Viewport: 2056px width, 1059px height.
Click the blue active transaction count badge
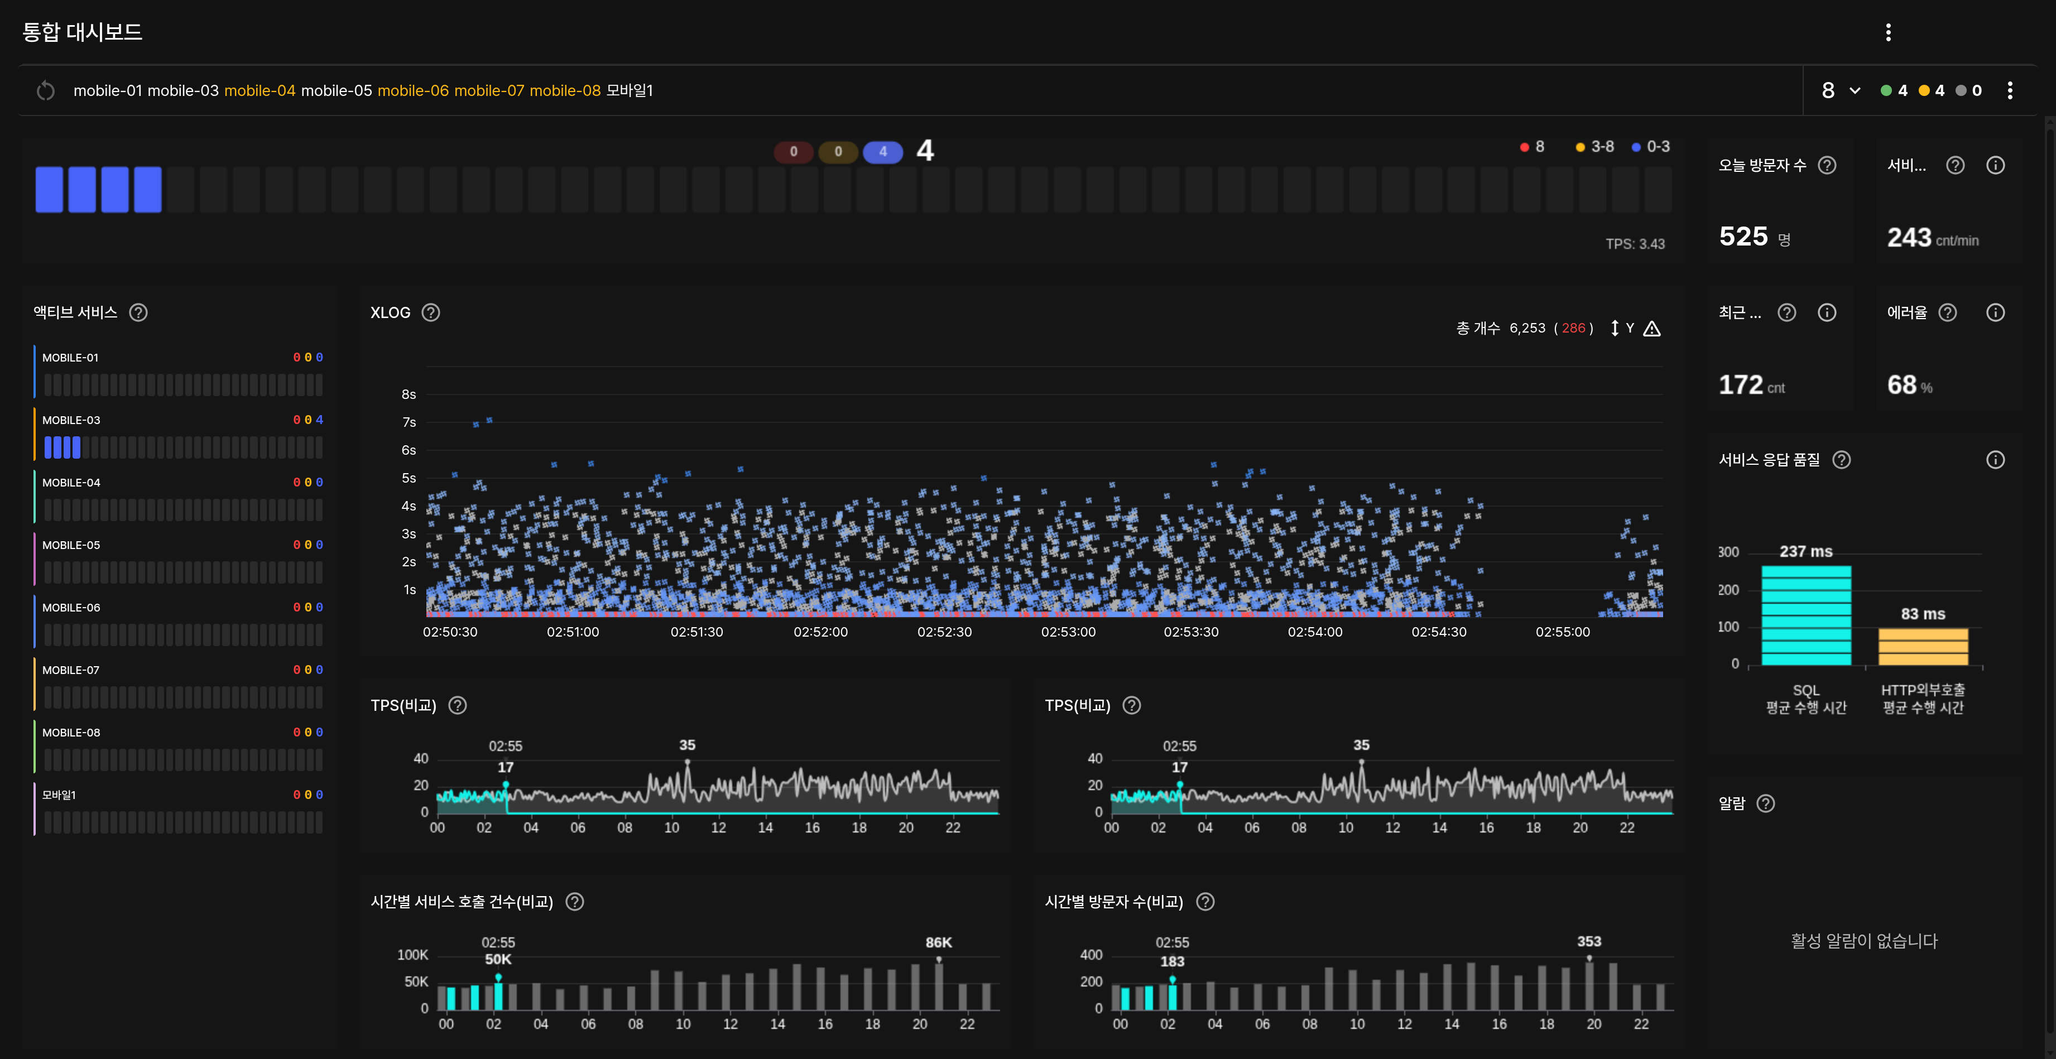(882, 152)
